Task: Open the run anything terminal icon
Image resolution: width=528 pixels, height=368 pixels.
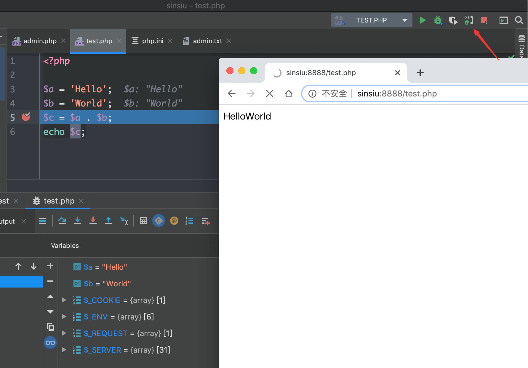Action: [504, 20]
